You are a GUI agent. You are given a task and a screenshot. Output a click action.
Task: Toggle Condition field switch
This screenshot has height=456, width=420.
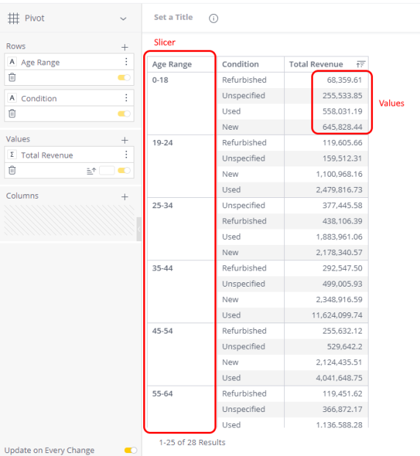124,114
